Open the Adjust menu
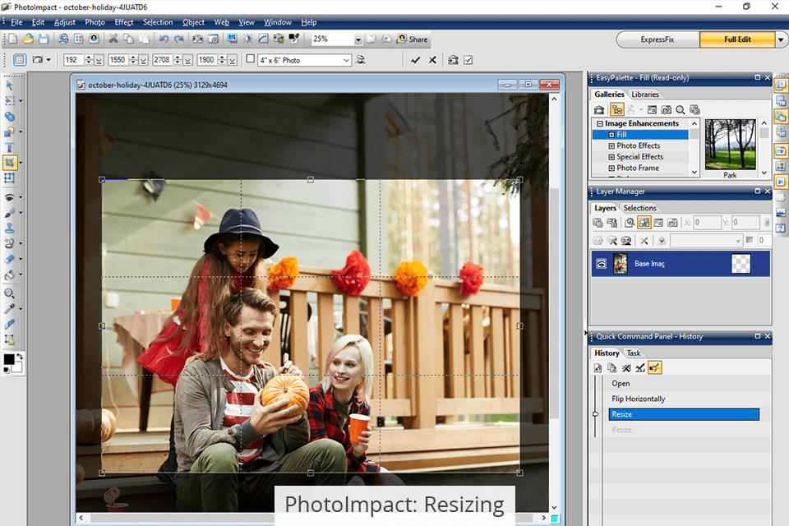The image size is (789, 526). coord(65,22)
